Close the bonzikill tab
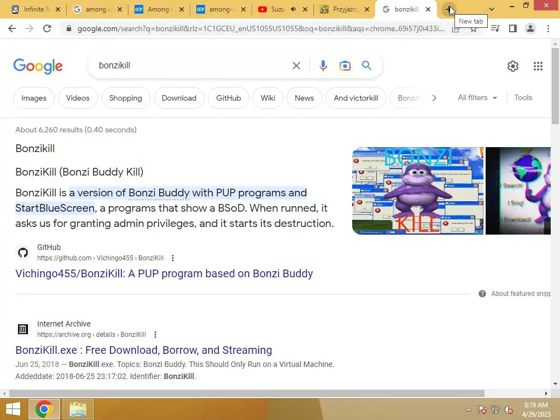The height and width of the screenshot is (420, 560). pyautogui.click(x=428, y=9)
